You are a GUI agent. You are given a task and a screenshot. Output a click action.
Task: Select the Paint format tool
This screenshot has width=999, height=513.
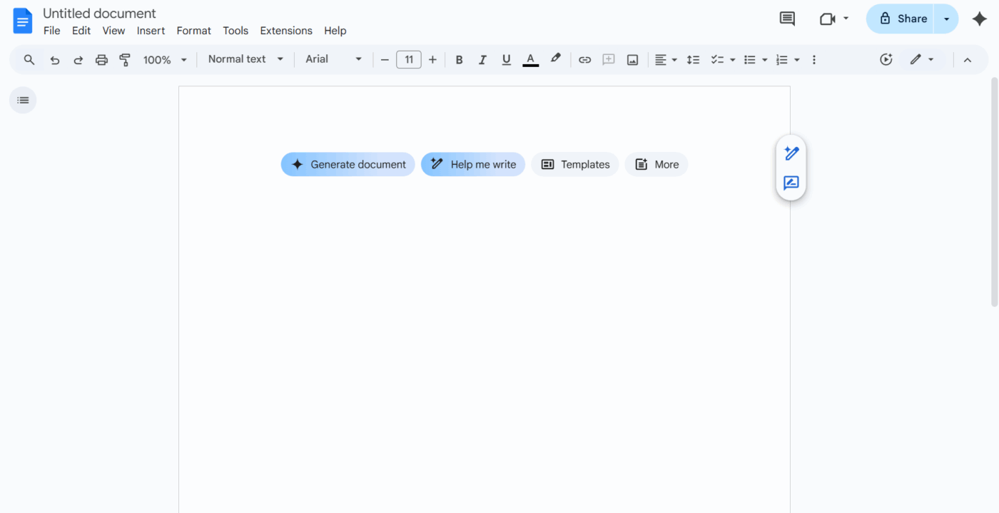pos(125,59)
